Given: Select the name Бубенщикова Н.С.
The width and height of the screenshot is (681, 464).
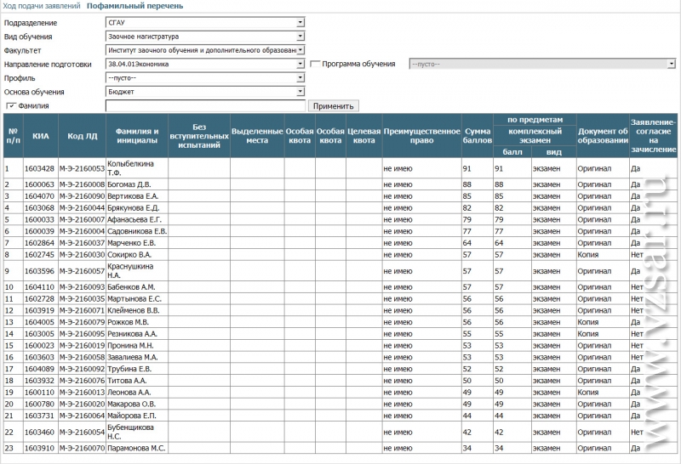Looking at the screenshot, I should click(131, 432).
